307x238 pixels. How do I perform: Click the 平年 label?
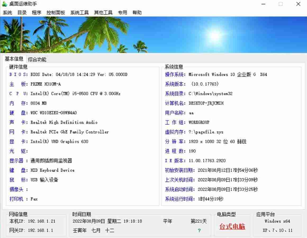[x=168, y=221]
